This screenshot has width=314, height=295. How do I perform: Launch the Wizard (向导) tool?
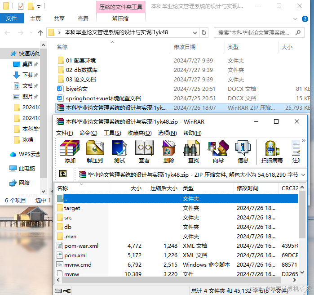tap(218, 151)
